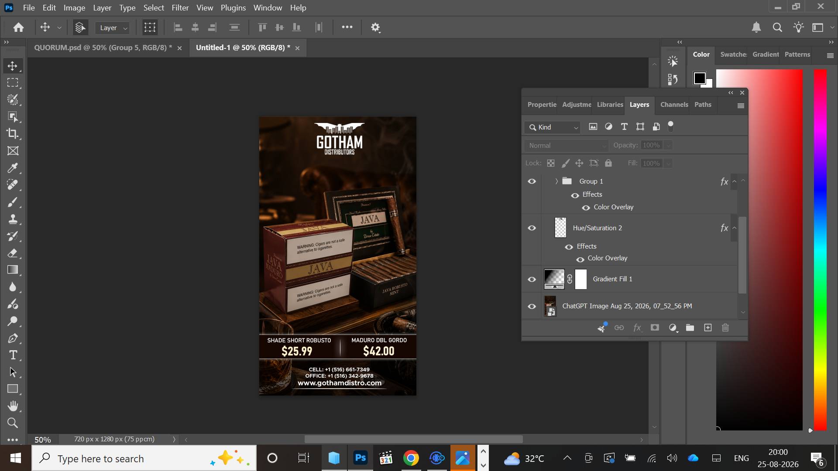Choose the Pen tool

13,338
